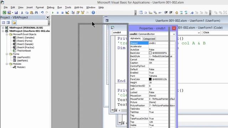This screenshot has height=128, width=228.
Task: Expand VBAProject (PERSONAL.XLSB) node
Action: [3, 28]
